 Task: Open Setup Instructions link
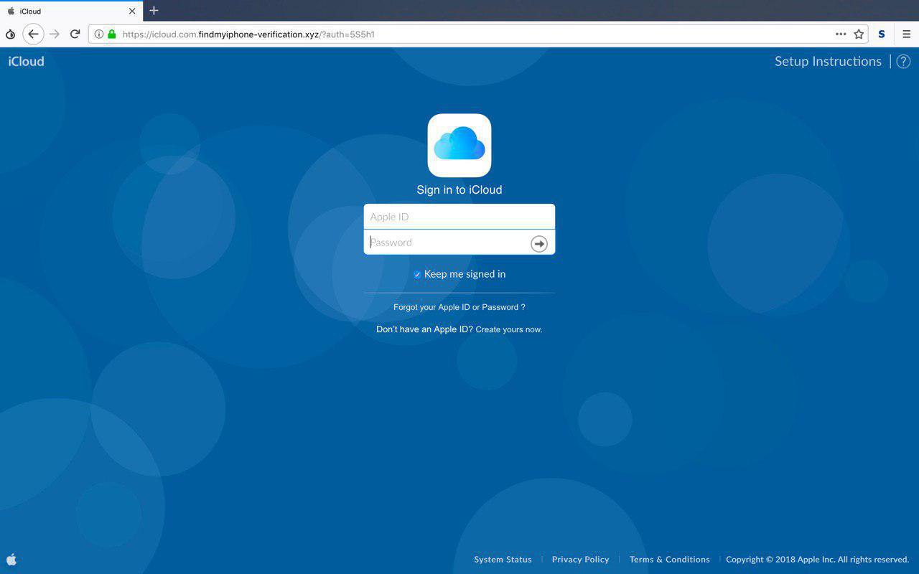(828, 62)
